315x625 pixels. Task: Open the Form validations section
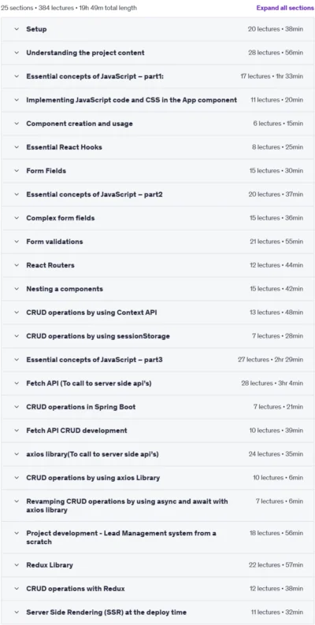(x=157, y=242)
